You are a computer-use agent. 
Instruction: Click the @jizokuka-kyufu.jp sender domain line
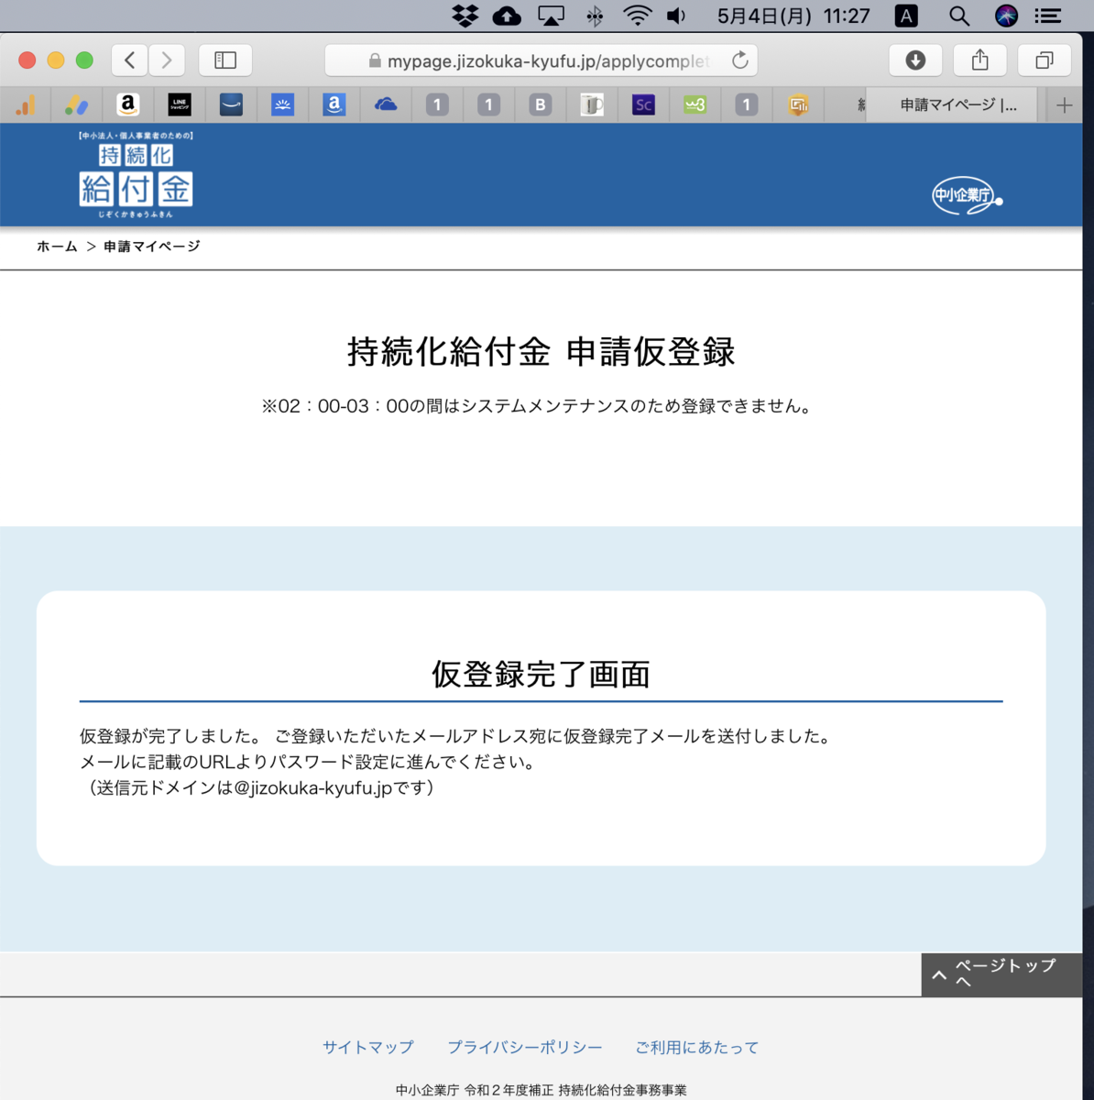click(x=261, y=787)
